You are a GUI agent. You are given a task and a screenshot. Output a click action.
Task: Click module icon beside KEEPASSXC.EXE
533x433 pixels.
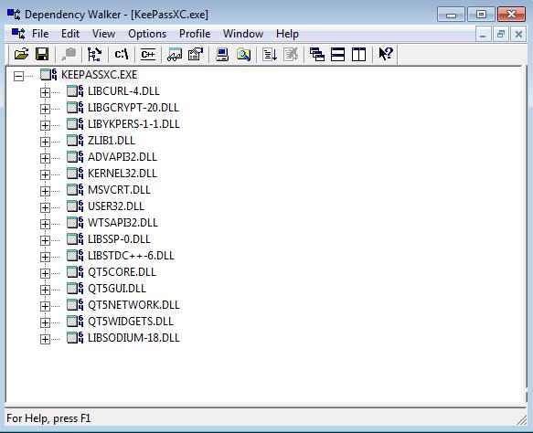tap(48, 74)
